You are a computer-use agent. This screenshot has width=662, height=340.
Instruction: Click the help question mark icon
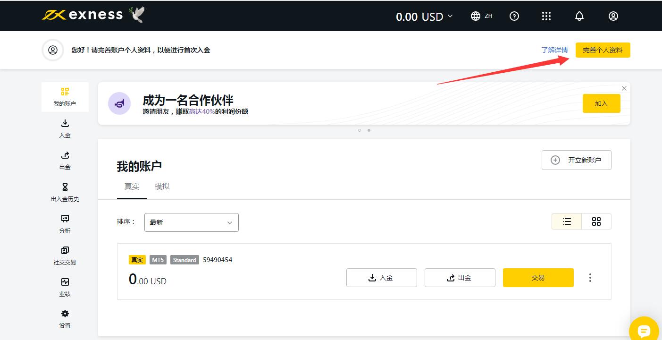coord(514,16)
